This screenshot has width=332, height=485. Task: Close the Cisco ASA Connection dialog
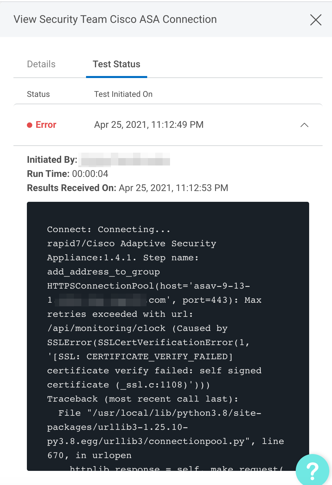click(x=316, y=20)
